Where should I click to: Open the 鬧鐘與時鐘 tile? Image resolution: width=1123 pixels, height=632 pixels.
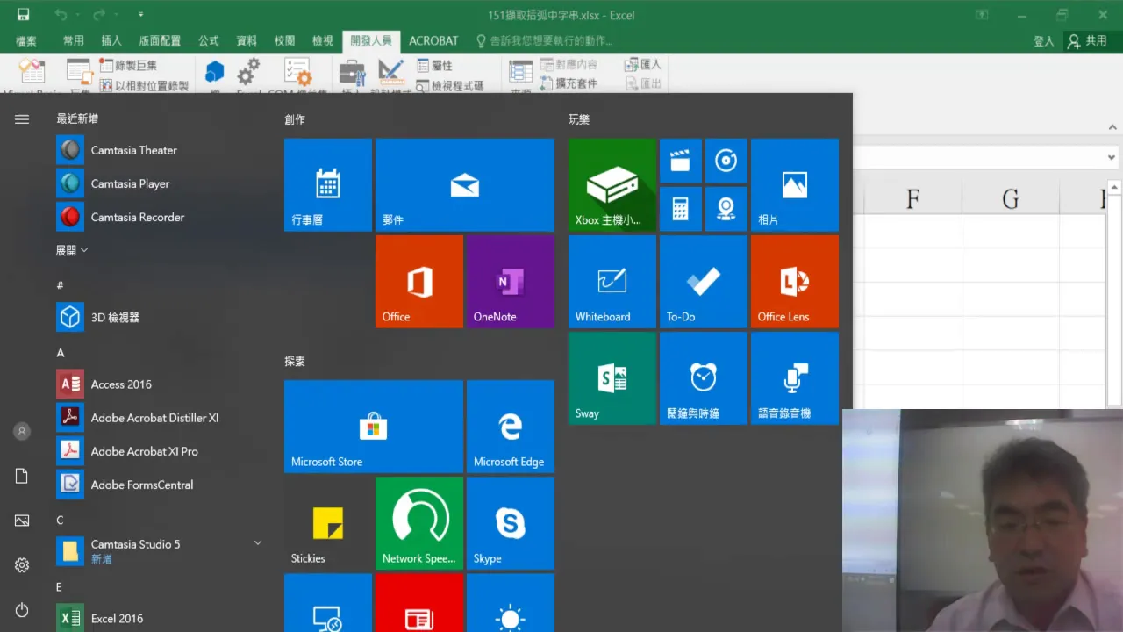click(x=704, y=378)
